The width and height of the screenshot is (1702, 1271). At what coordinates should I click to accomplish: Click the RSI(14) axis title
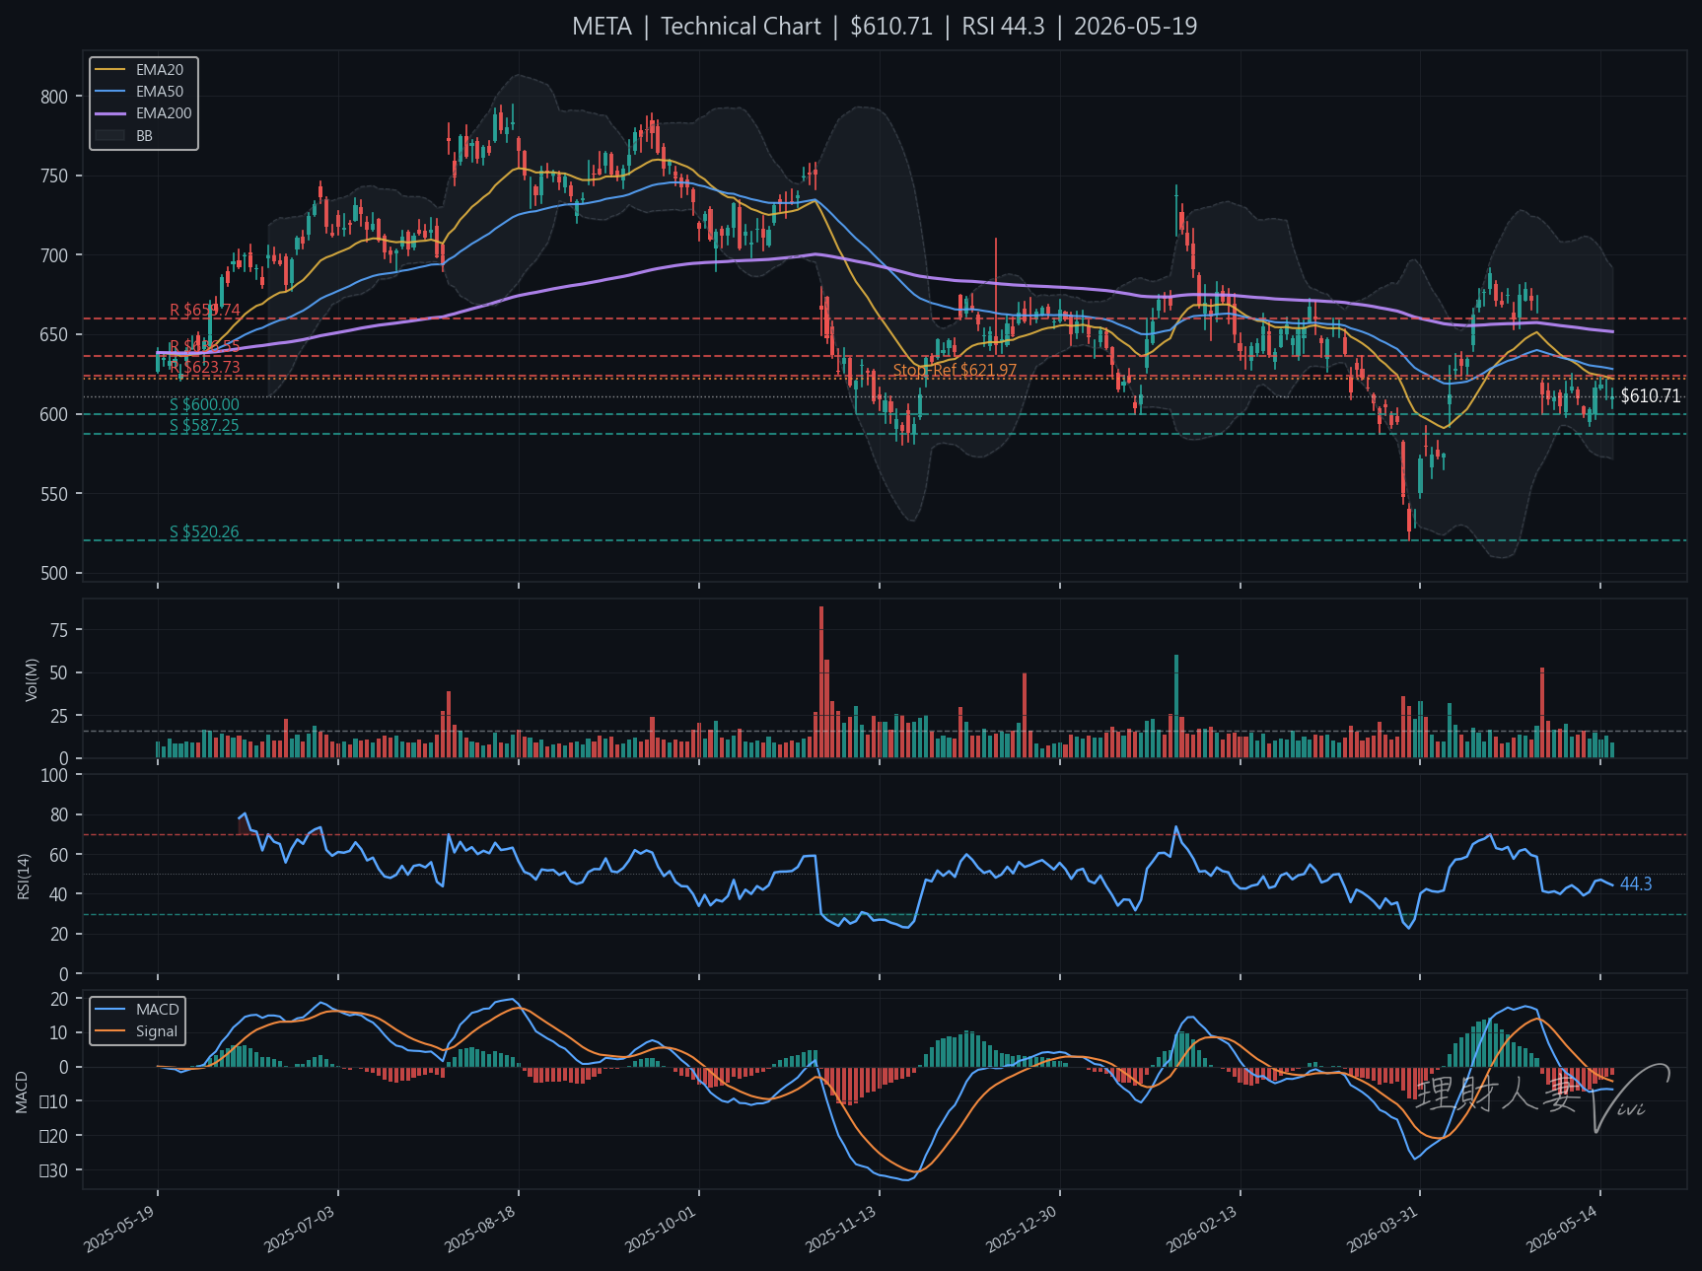(x=24, y=876)
